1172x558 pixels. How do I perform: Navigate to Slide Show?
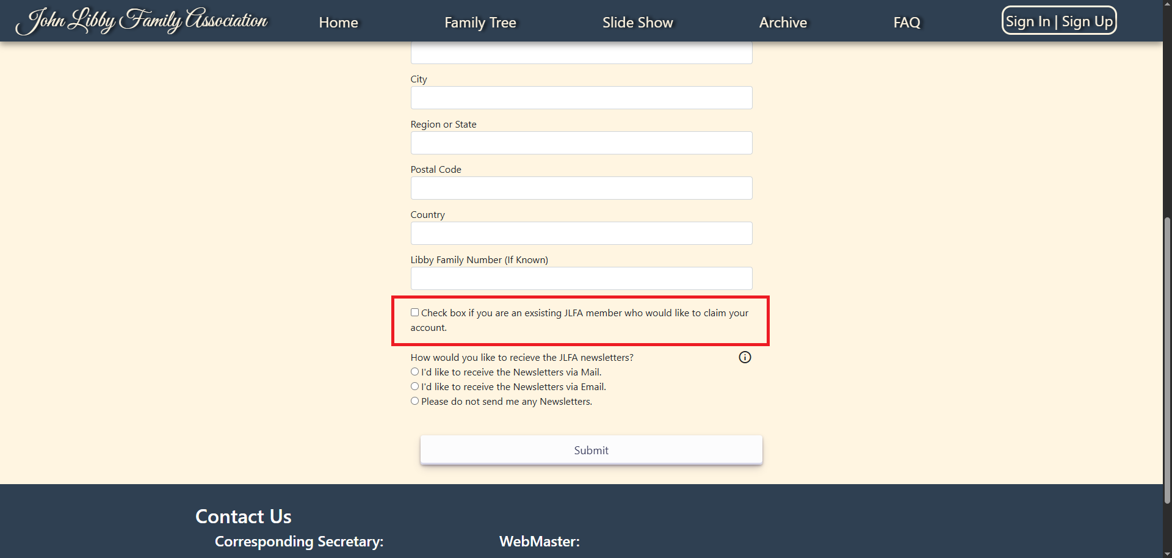click(x=638, y=23)
